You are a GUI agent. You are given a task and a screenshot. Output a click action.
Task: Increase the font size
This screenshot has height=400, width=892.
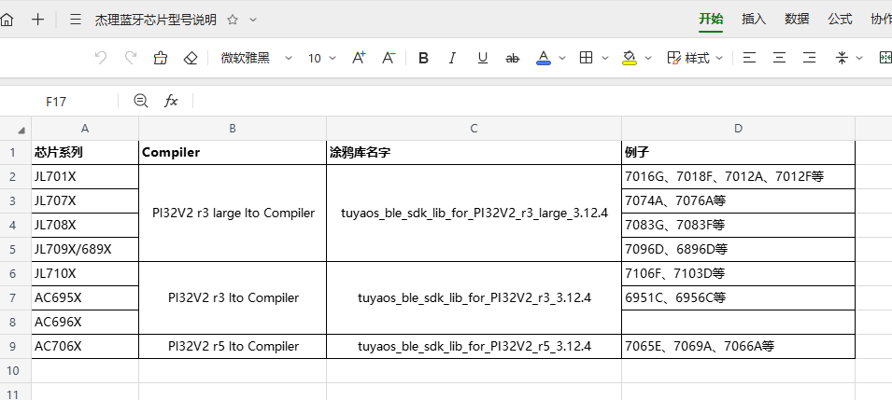(x=359, y=58)
